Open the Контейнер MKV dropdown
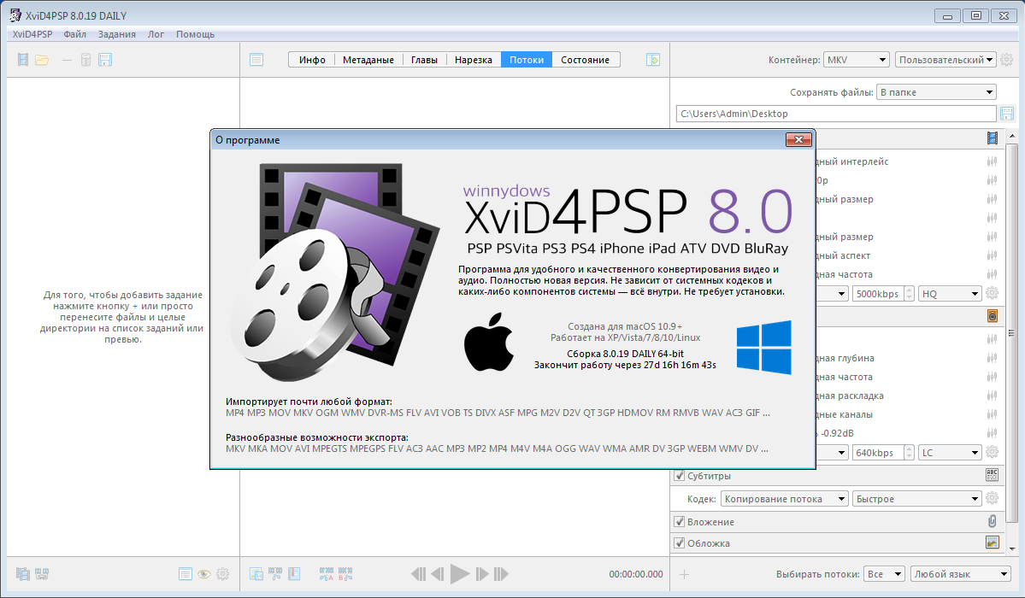Viewport: 1025px width, 598px height. (x=857, y=60)
